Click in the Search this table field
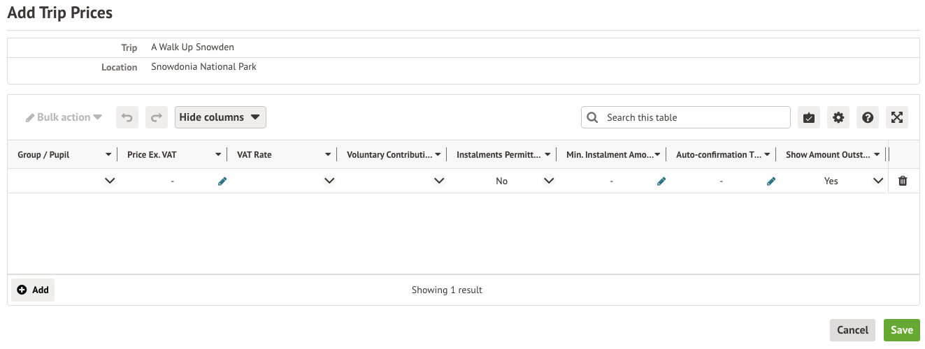The width and height of the screenshot is (925, 349). (x=692, y=117)
